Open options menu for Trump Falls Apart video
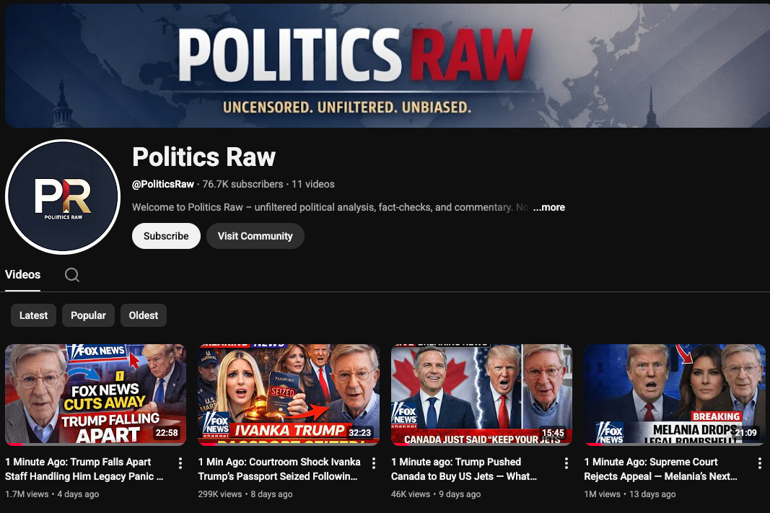The image size is (770, 513). pos(180,463)
